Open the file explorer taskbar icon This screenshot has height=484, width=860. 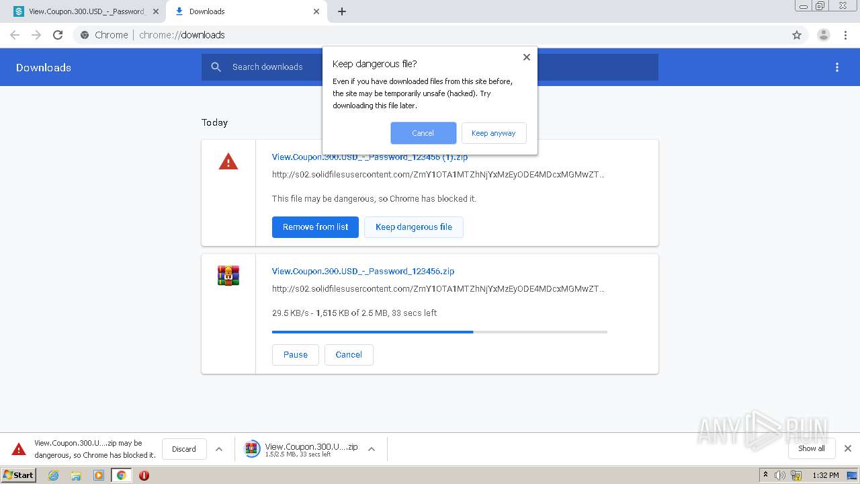click(76, 475)
